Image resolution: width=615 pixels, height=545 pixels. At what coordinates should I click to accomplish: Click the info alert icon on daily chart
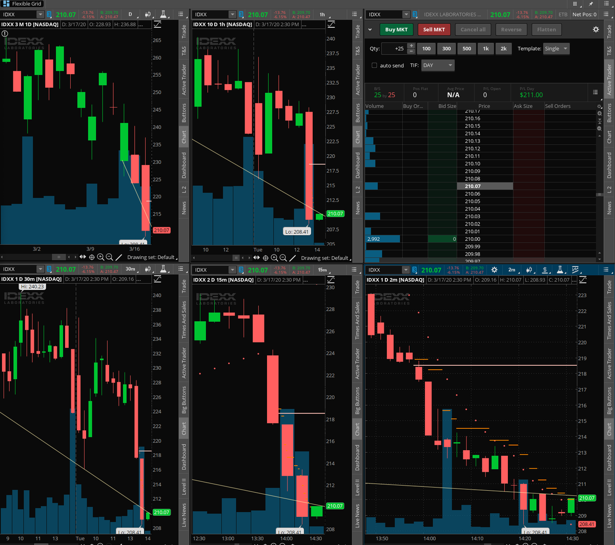[5, 33]
